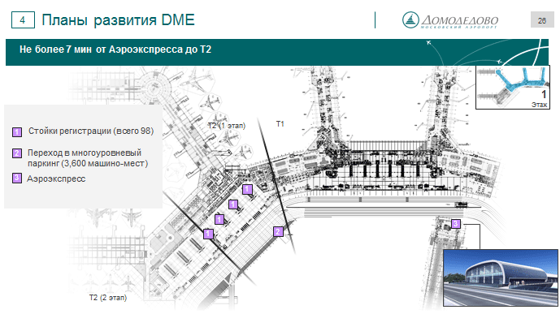Click the Стойки регистрации (всего 98) text
The image size is (560, 314).
coord(91,131)
